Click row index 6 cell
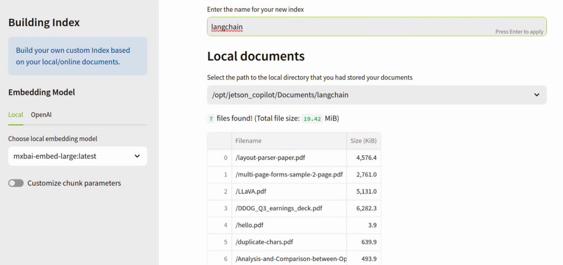Image resolution: width=563 pixels, height=265 pixels. [219, 259]
